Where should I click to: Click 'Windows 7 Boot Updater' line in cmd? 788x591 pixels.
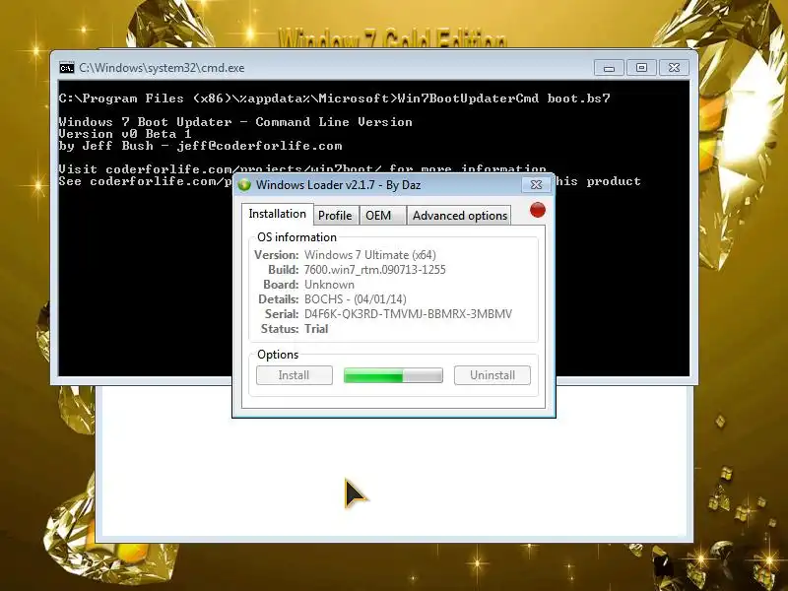(235, 122)
